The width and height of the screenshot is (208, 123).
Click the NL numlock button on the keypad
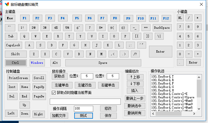coord(180,18)
